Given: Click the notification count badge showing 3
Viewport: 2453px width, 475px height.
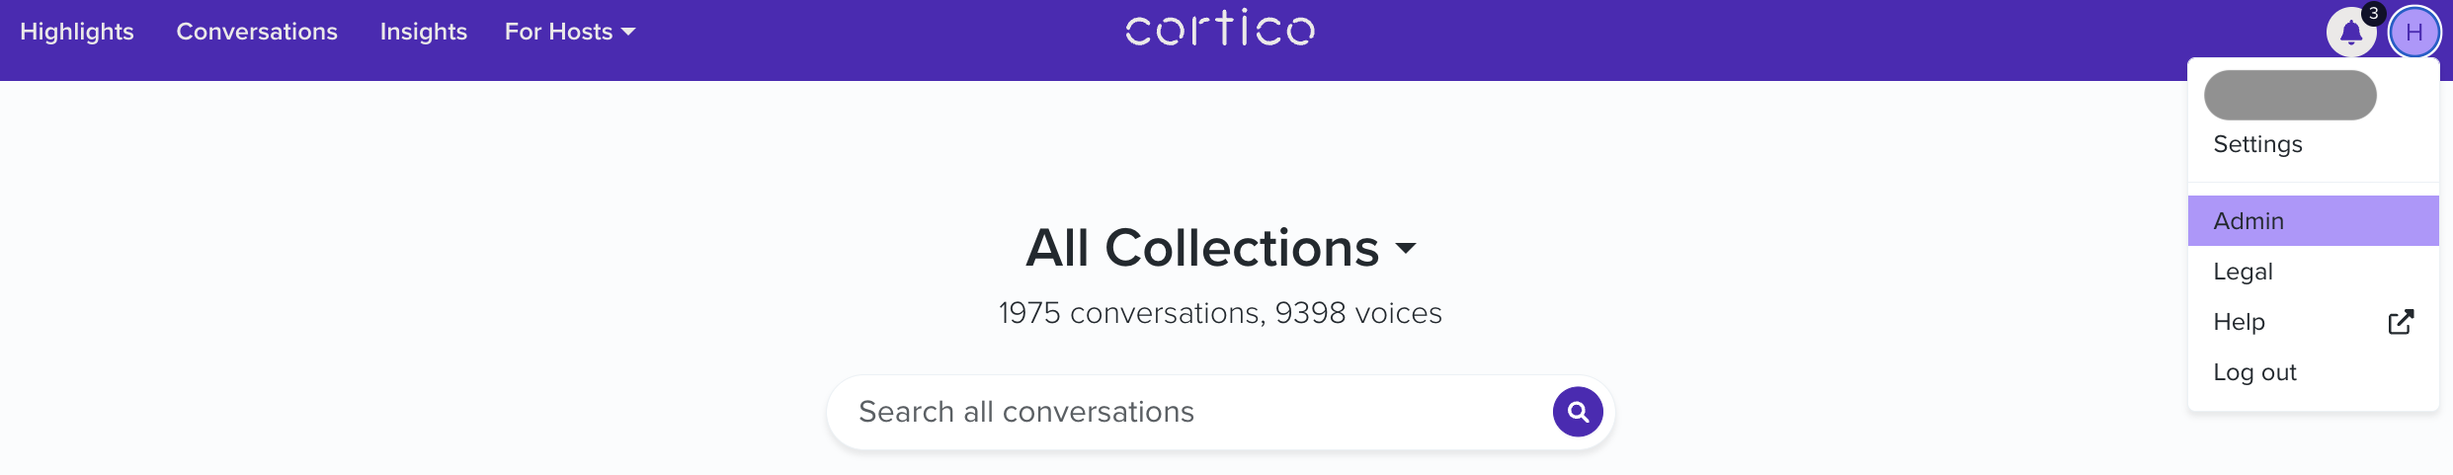Looking at the screenshot, I should [2373, 14].
